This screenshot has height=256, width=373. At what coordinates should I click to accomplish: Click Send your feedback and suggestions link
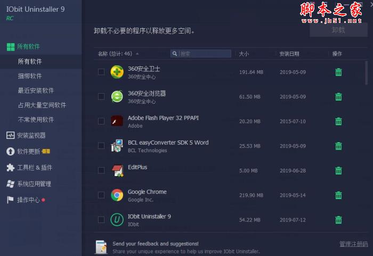(156, 244)
